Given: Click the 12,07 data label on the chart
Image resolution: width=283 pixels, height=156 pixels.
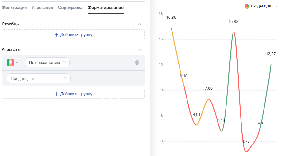Looking at the screenshot, I should click(271, 53).
